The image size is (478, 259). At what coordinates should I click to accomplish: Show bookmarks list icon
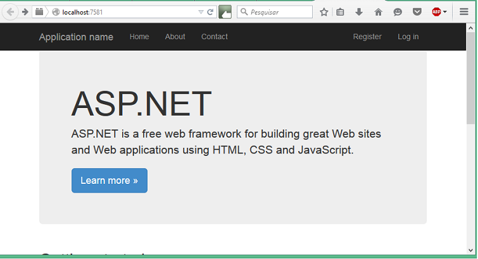340,12
